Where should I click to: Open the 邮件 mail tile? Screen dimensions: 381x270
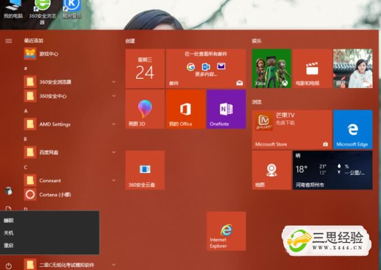206,69
